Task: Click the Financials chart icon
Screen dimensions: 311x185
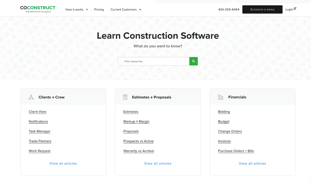Action: pyautogui.click(x=221, y=97)
